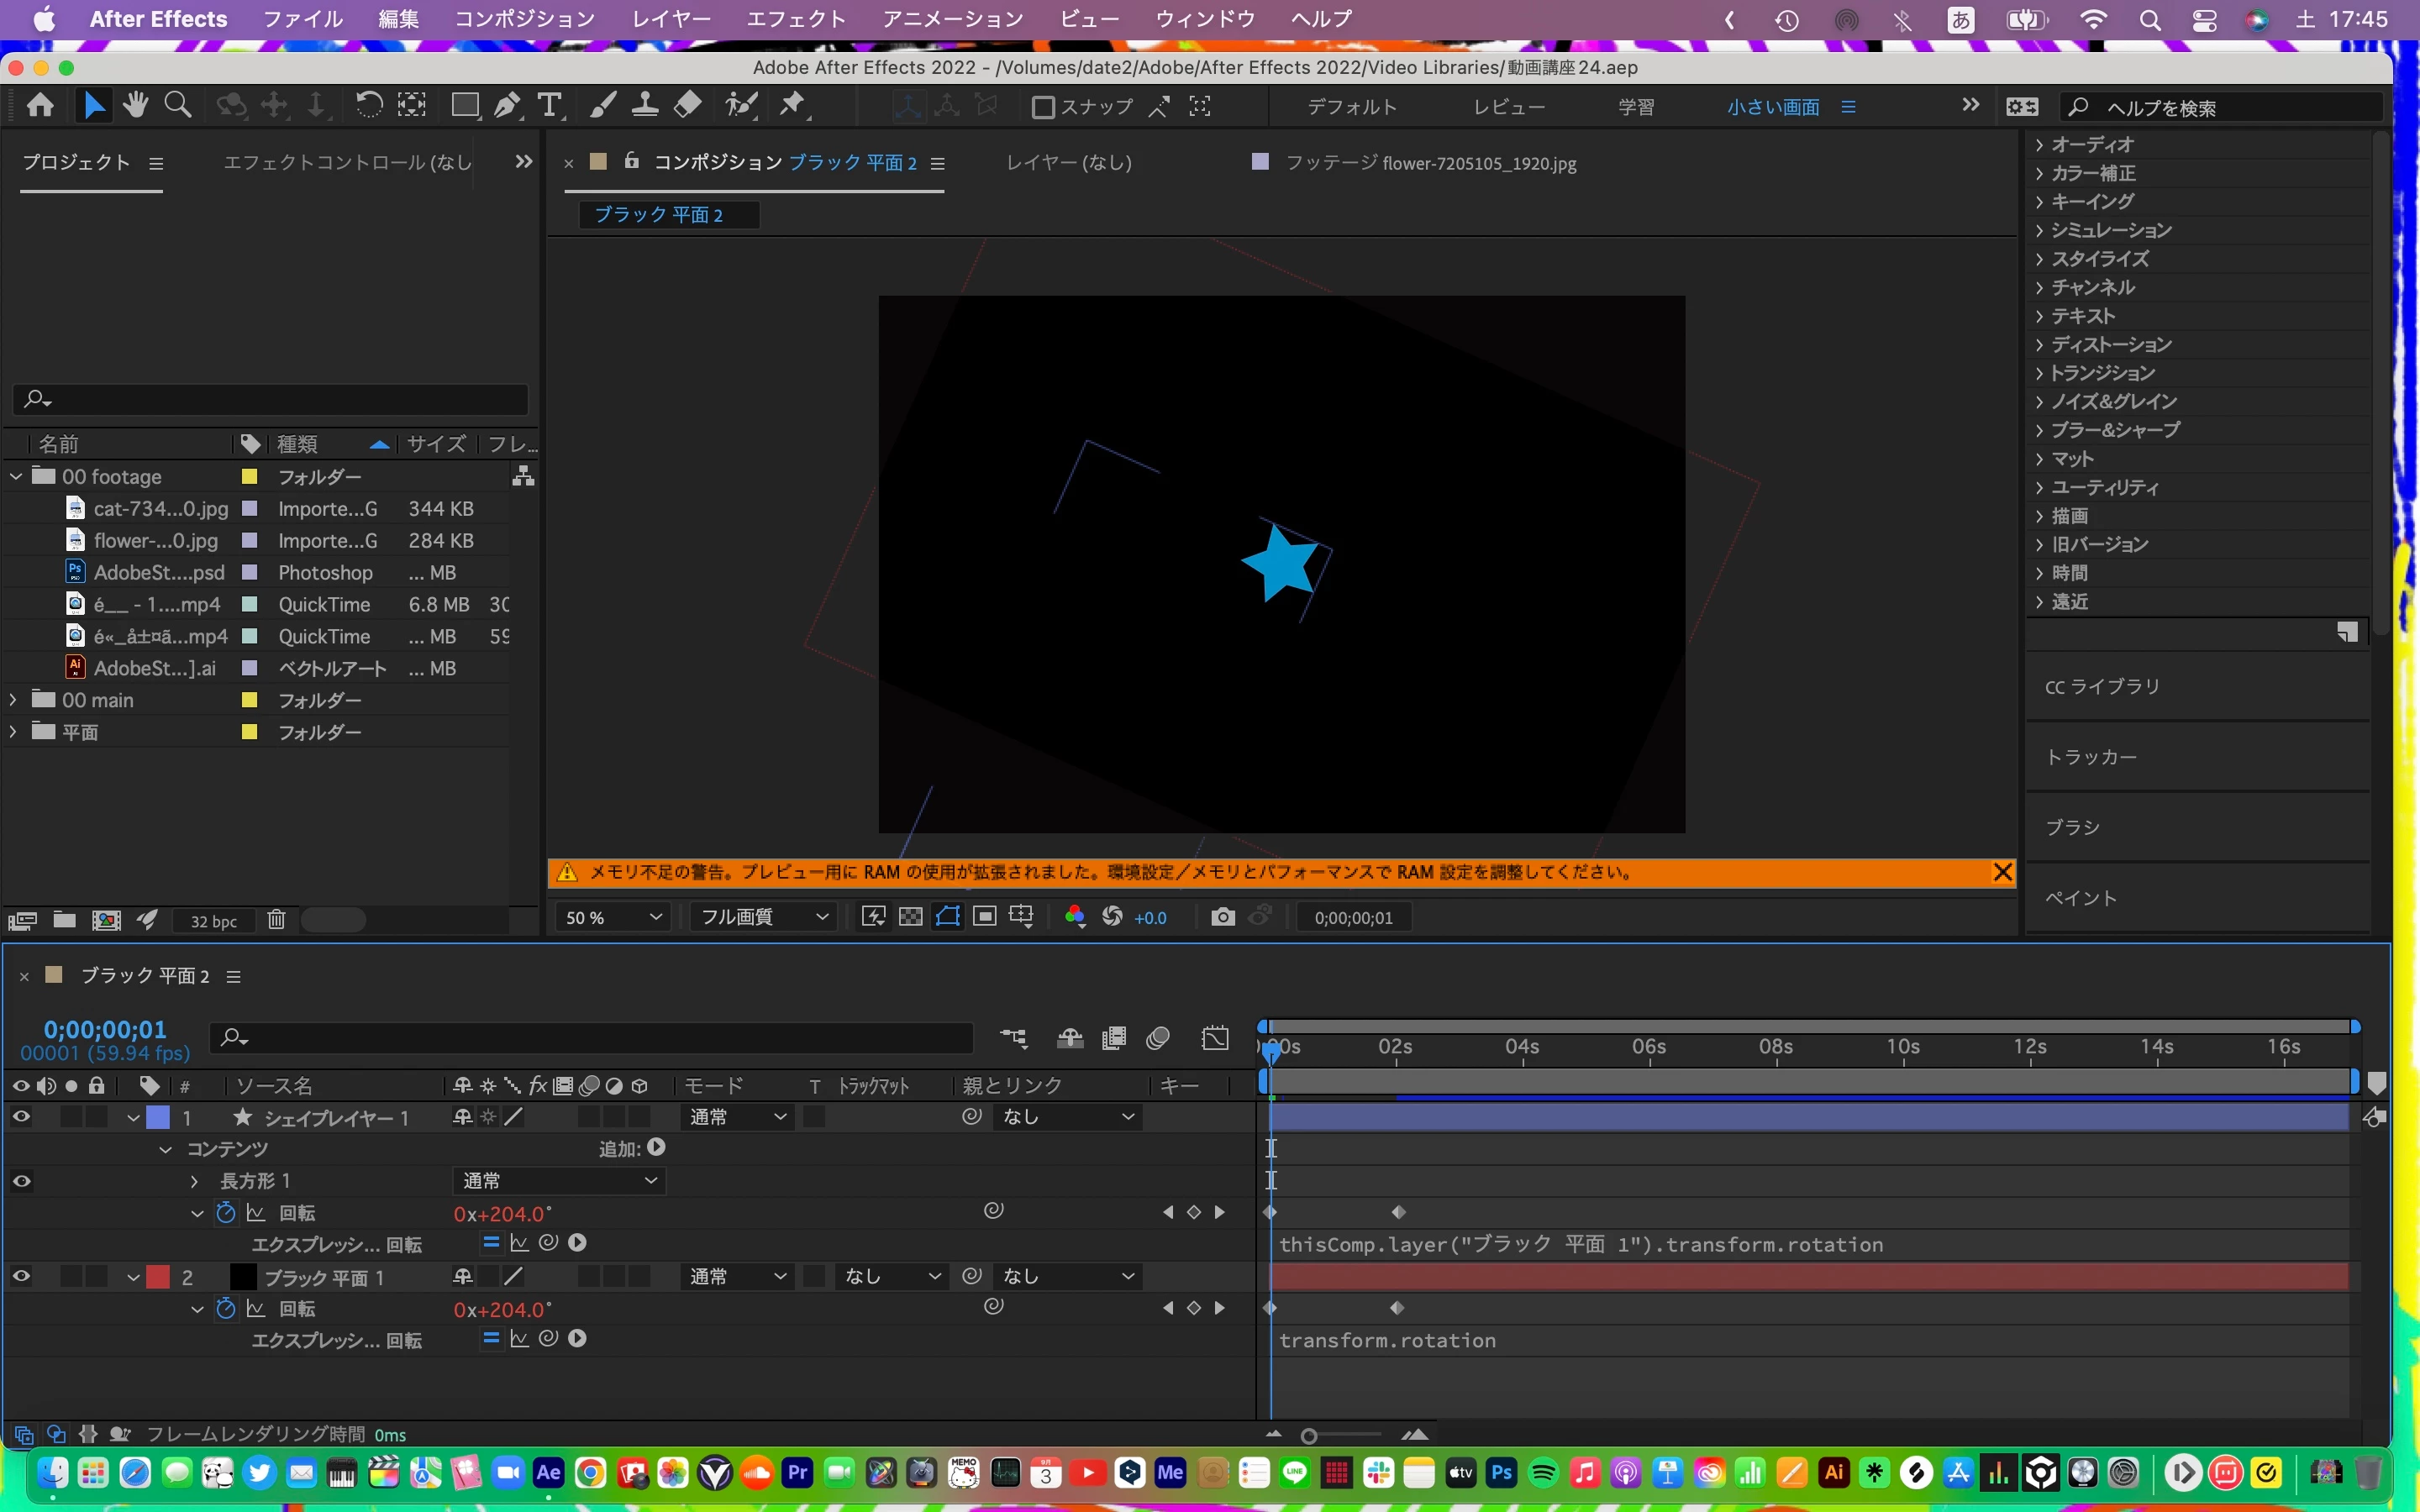
Task: Hide シェイプレイヤー 1 with eye toggle
Action: [x=21, y=1117]
